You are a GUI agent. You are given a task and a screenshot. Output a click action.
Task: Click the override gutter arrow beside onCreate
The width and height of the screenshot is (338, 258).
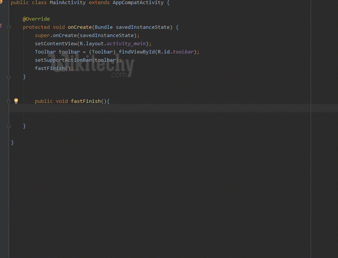pyautogui.click(x=1, y=26)
